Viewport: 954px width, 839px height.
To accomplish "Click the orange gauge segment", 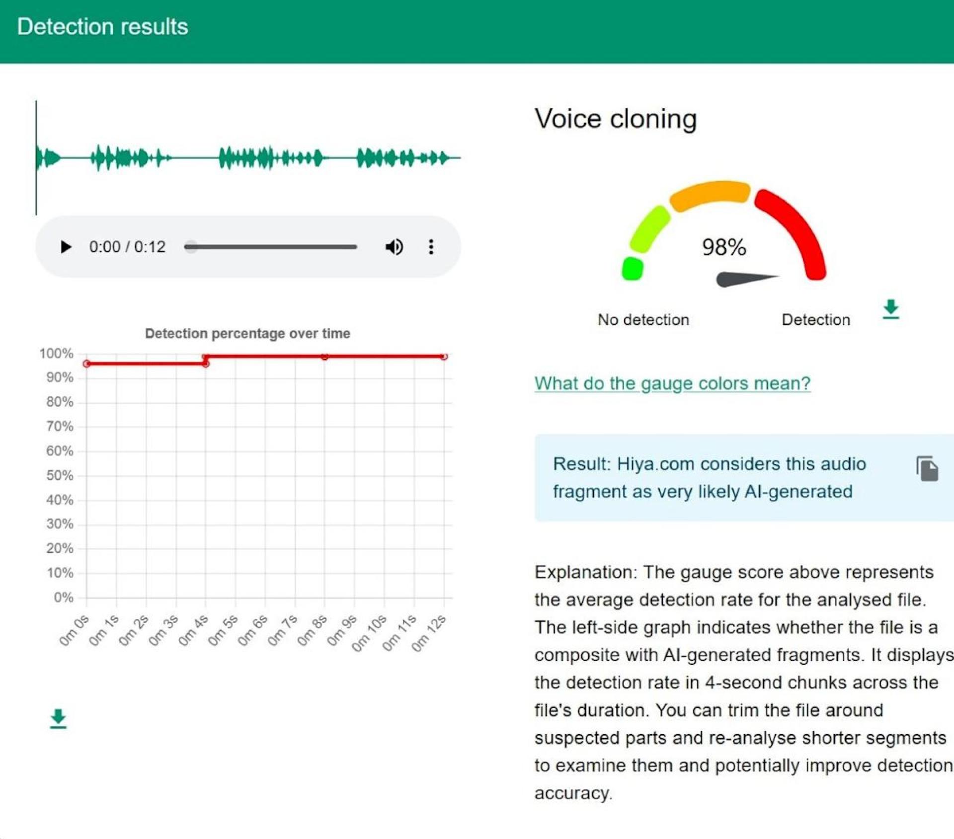I will click(x=711, y=195).
